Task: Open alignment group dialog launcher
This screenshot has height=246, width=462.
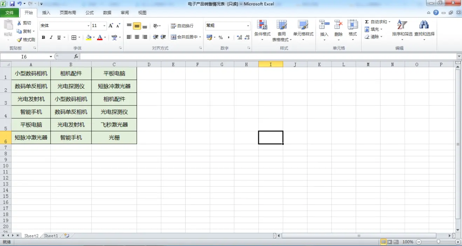Action: pos(200,48)
